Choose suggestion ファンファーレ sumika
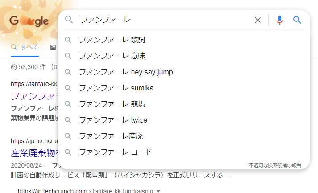This screenshot has width=318, height=193. (116, 88)
